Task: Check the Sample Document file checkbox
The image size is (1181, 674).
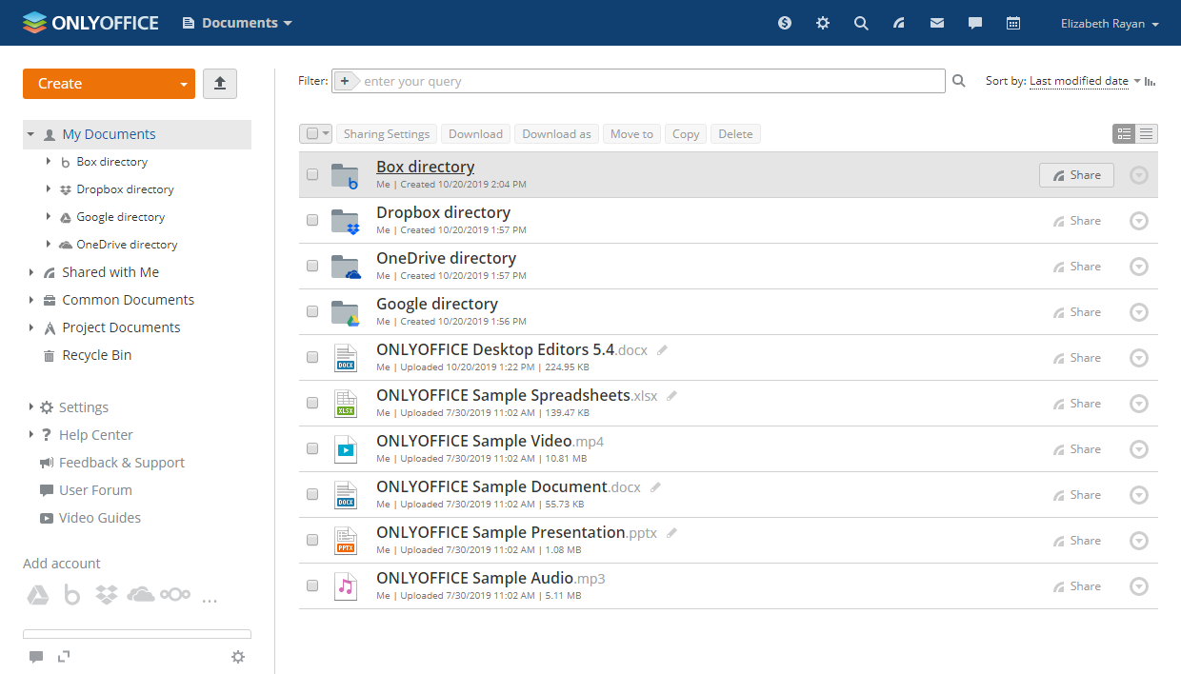Action: (x=312, y=495)
